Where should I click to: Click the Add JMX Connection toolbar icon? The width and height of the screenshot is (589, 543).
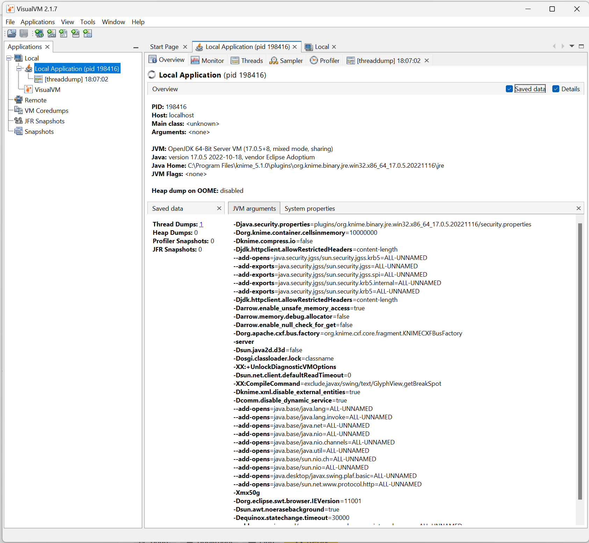point(51,34)
